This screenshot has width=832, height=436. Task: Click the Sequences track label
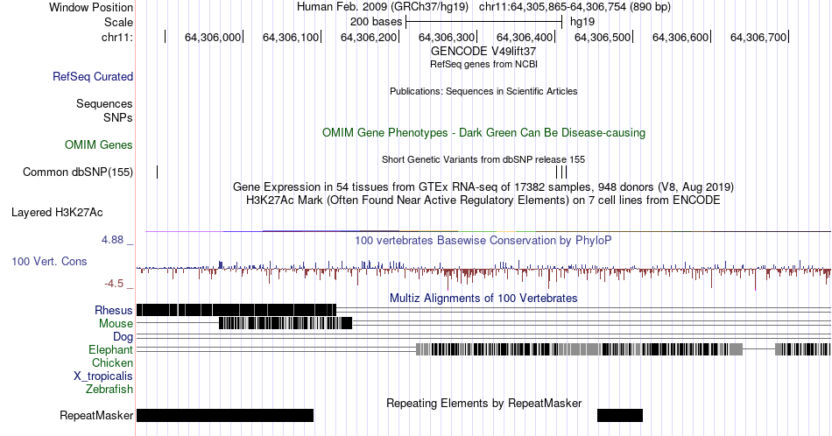pos(104,103)
